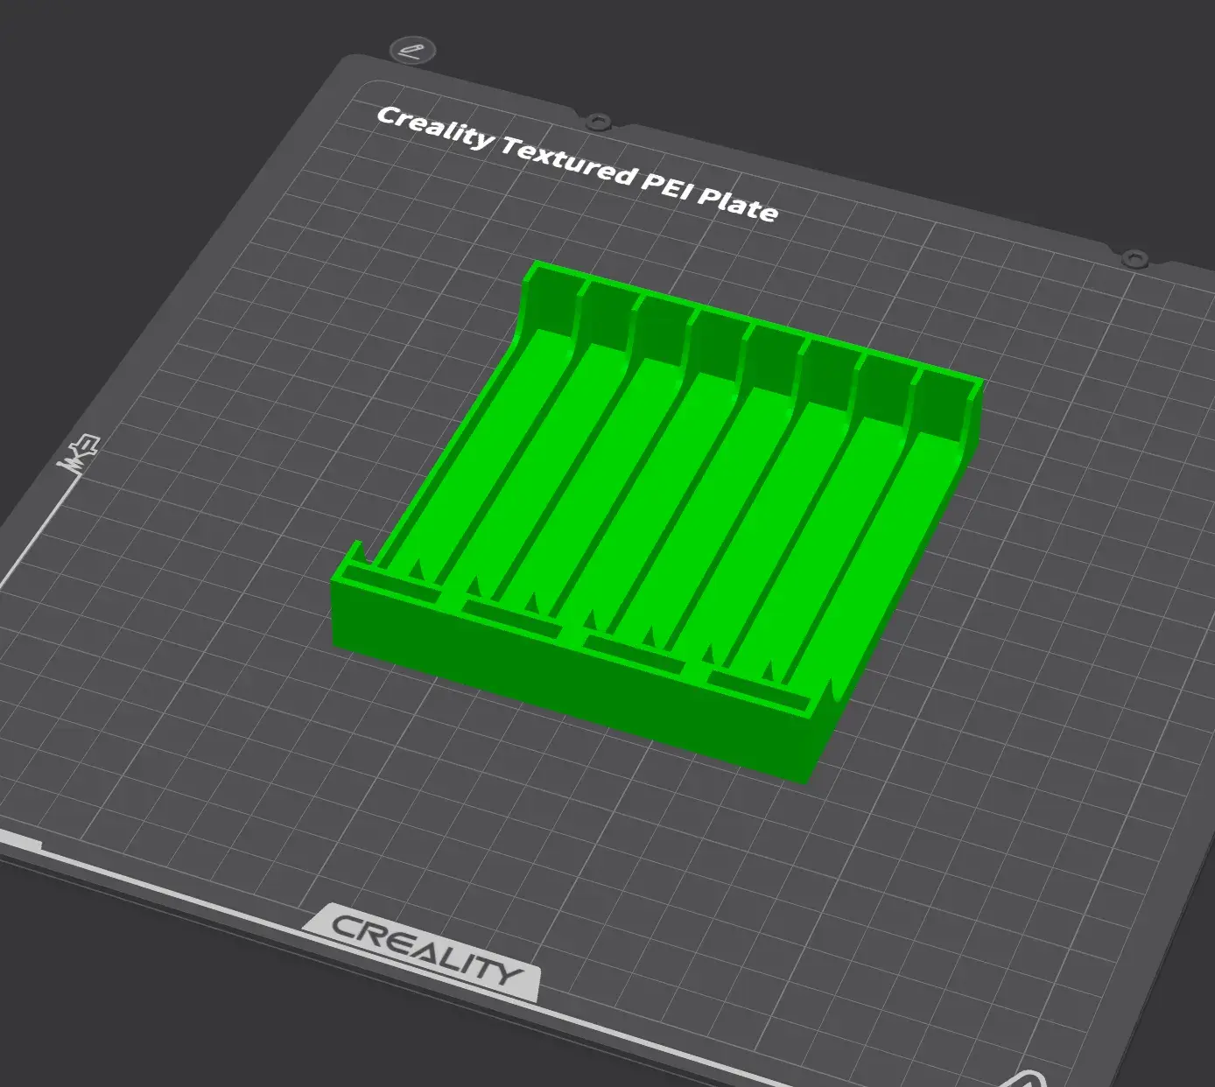Screen dimensions: 1215x1087
Task: Click the "Creality Textured PEI Plate" label
Action: click(577, 165)
